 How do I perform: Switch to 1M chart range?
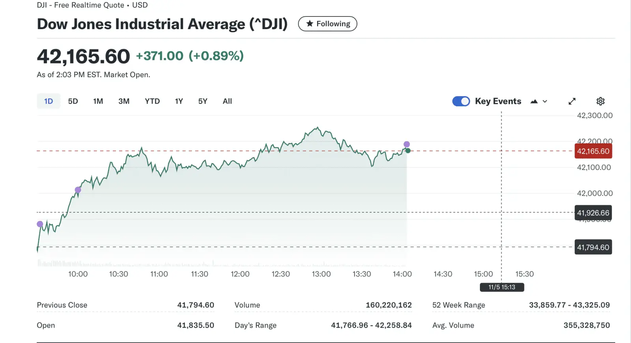[98, 101]
